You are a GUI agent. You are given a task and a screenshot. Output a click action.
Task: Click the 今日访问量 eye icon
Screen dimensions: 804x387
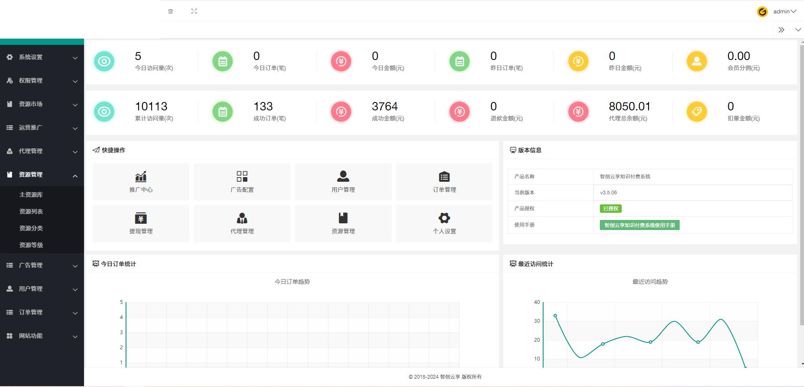(104, 61)
